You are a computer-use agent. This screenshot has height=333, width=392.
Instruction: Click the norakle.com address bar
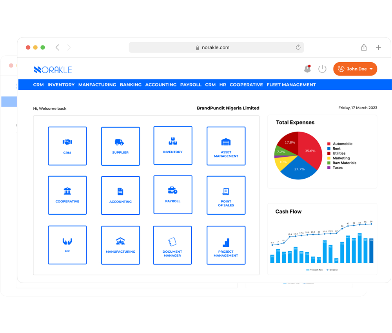click(216, 47)
